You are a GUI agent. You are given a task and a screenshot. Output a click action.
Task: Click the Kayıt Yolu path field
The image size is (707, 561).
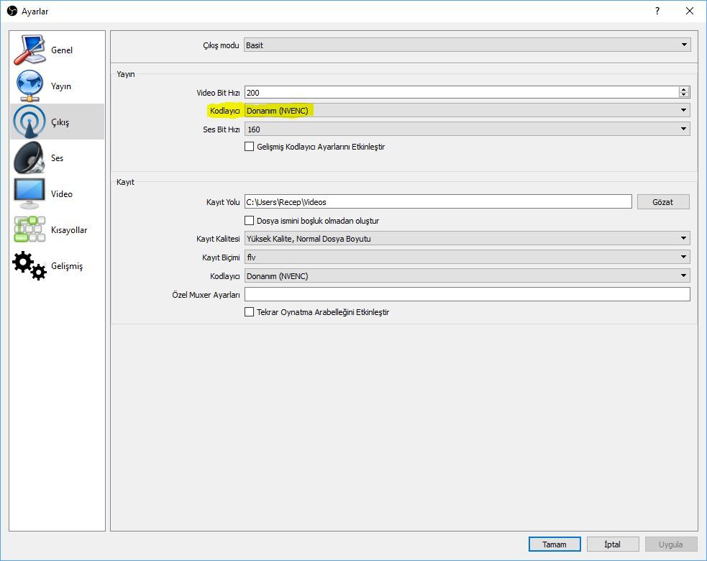[x=438, y=202]
